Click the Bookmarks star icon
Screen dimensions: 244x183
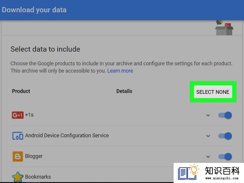click(17, 177)
